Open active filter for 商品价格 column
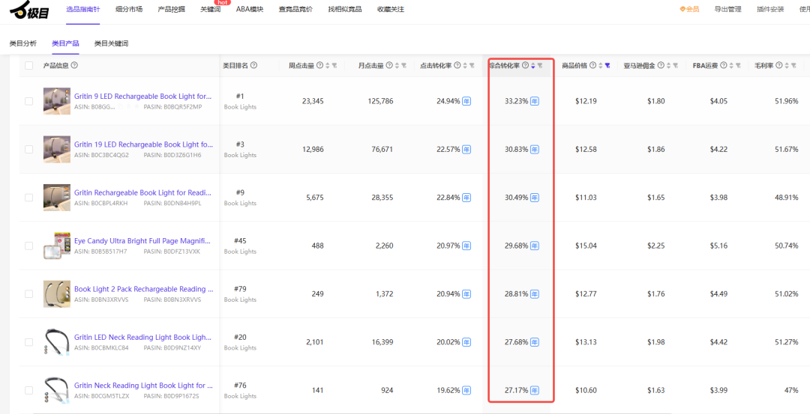Image resolution: width=810 pixels, height=414 pixels. point(607,65)
